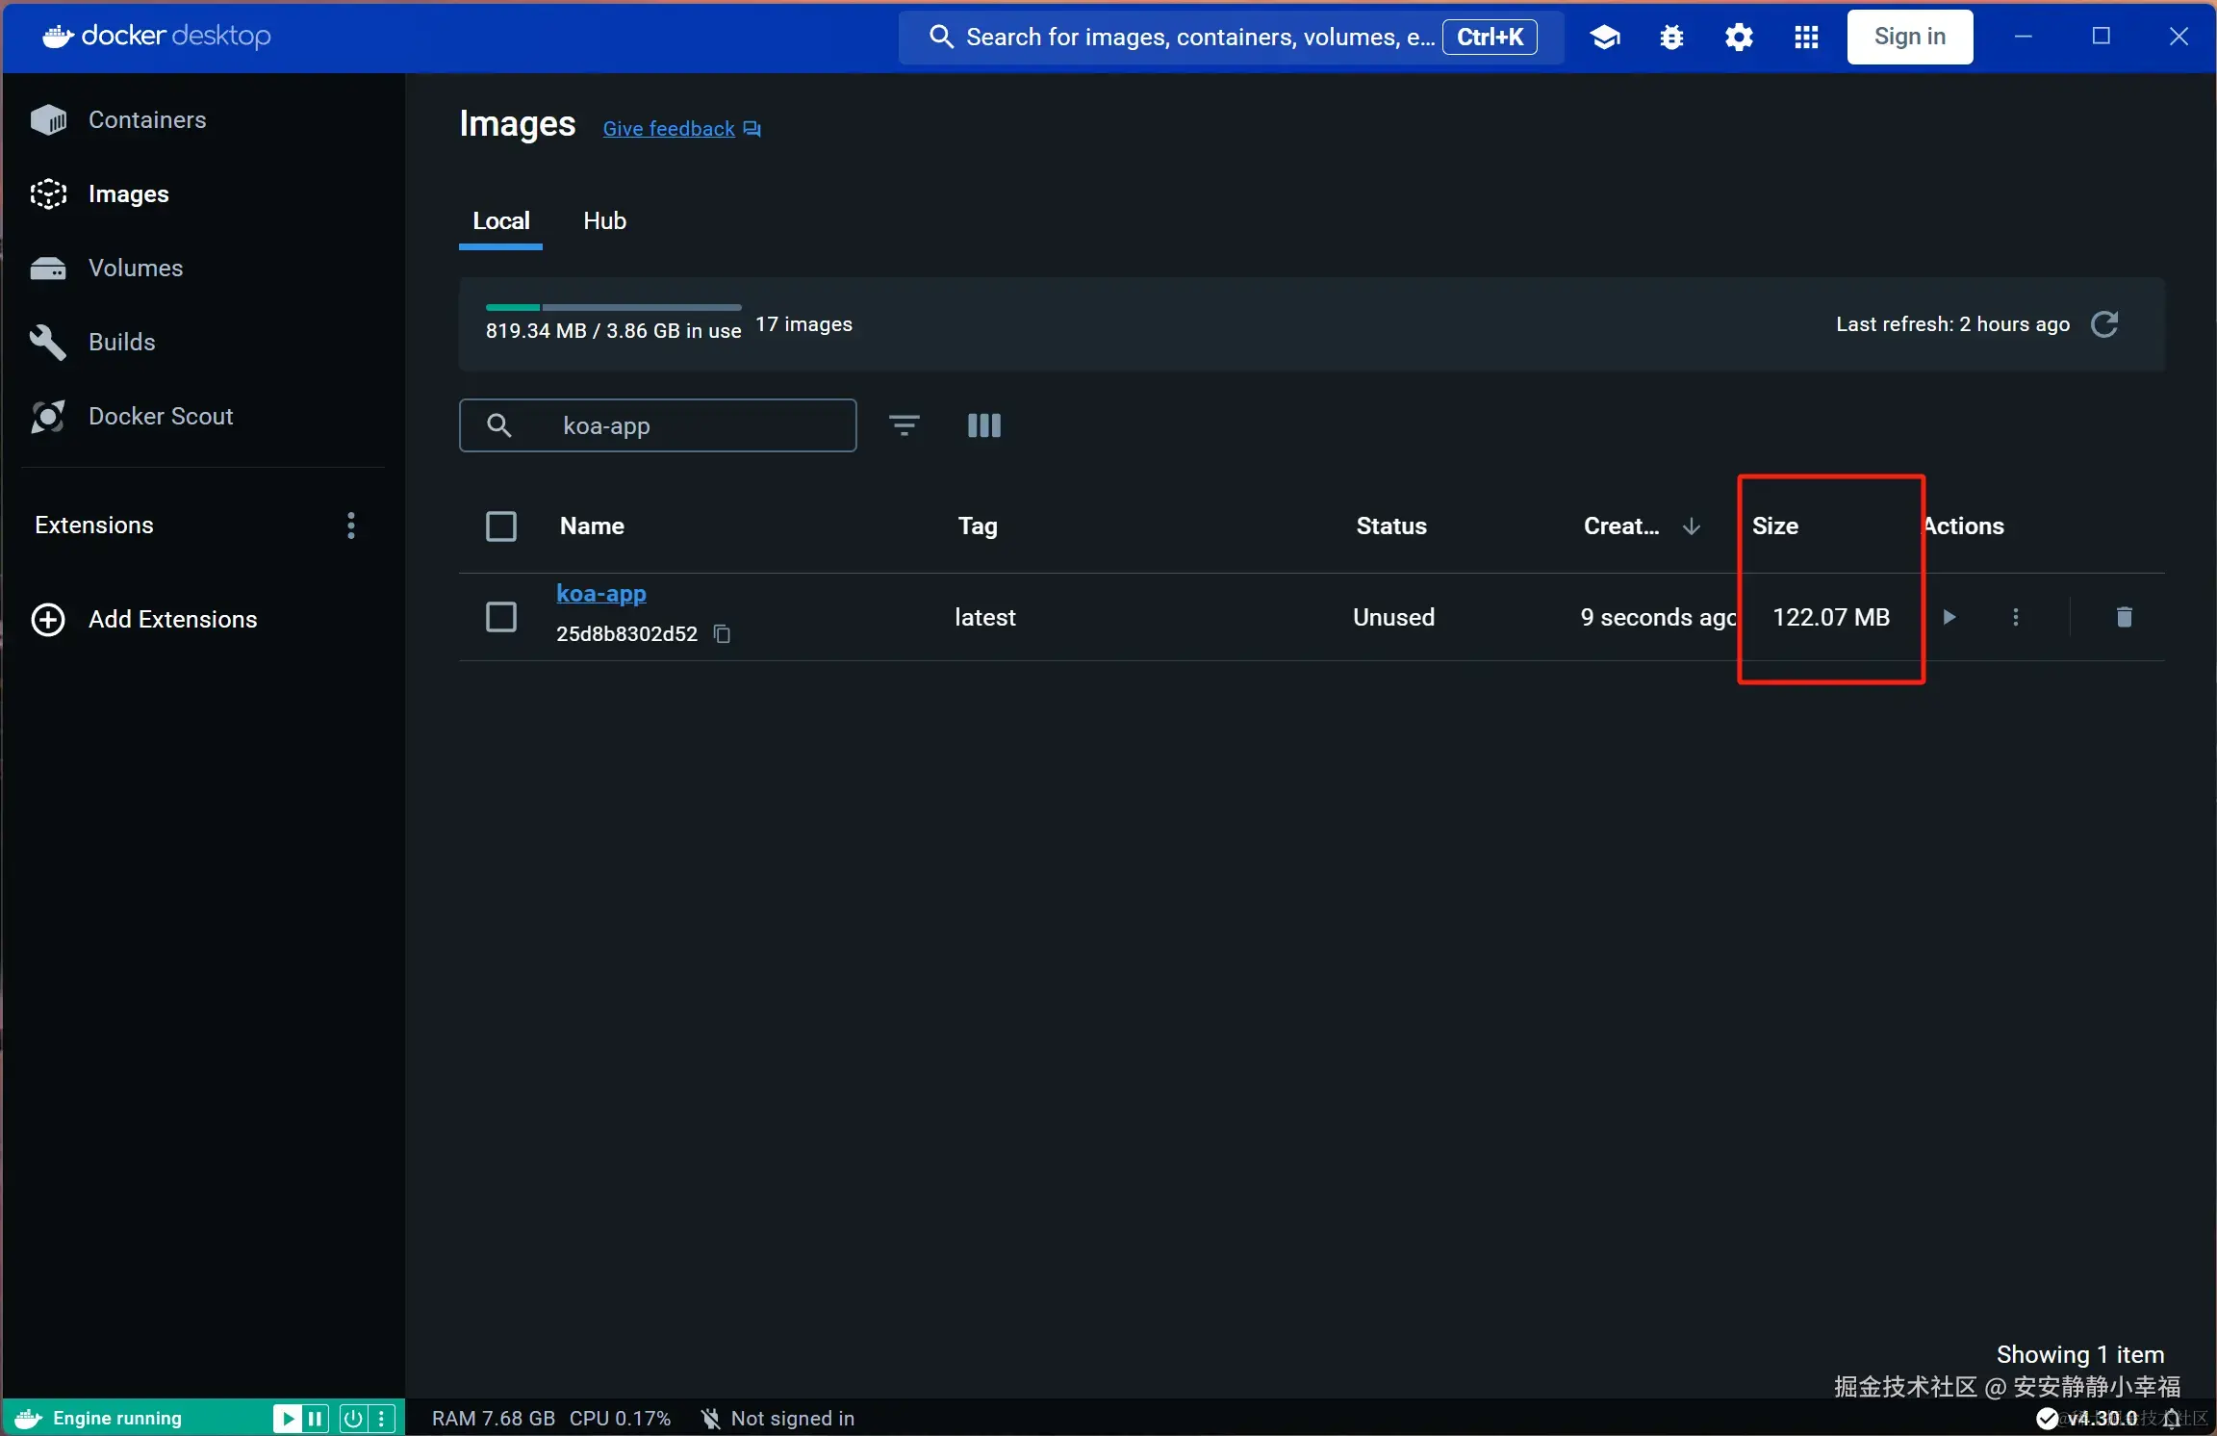This screenshot has width=2217, height=1436.
Task: Refresh the images list
Action: 2104,324
